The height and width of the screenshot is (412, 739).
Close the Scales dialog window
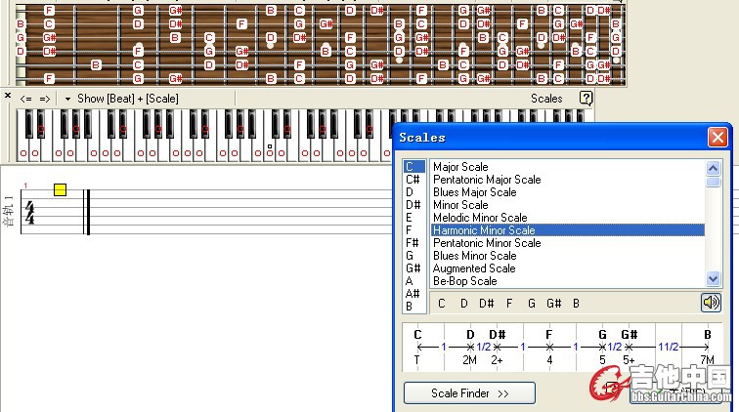(x=717, y=138)
